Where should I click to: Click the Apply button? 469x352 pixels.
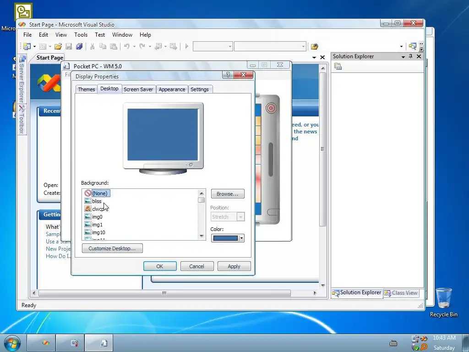(x=234, y=266)
